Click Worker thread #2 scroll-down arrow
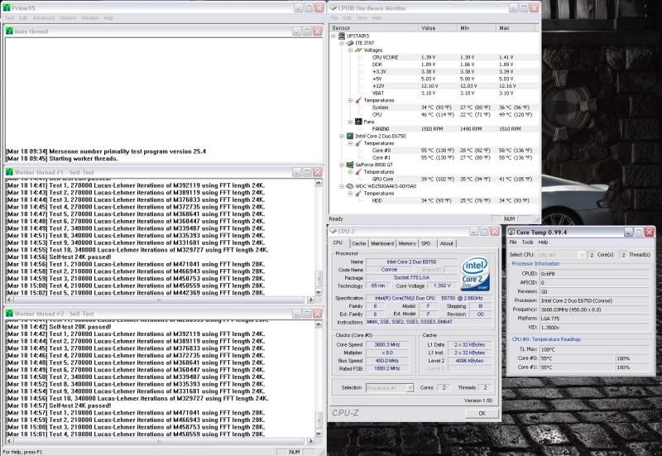 [x=319, y=433]
